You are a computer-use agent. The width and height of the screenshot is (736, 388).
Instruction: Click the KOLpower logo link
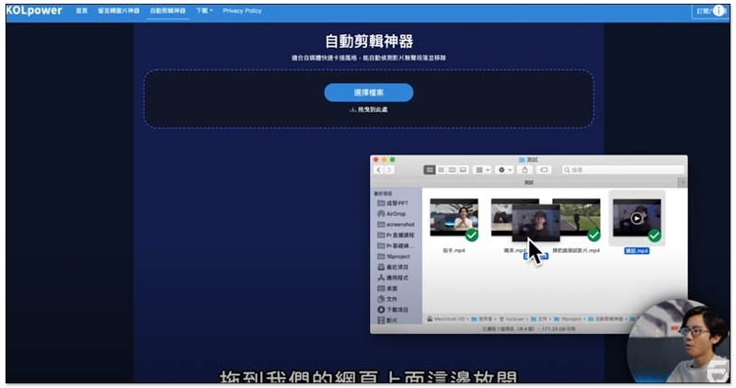[x=34, y=10]
